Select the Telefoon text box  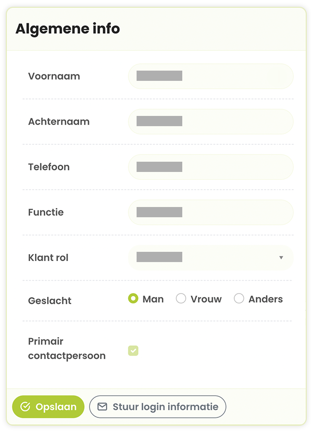pyautogui.click(x=210, y=167)
